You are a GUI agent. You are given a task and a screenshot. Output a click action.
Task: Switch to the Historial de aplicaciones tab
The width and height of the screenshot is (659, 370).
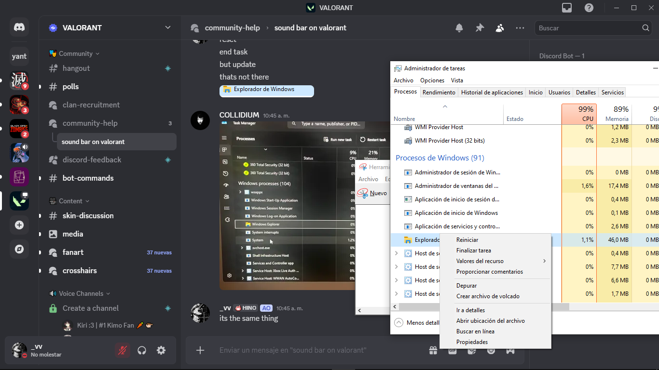tap(492, 92)
